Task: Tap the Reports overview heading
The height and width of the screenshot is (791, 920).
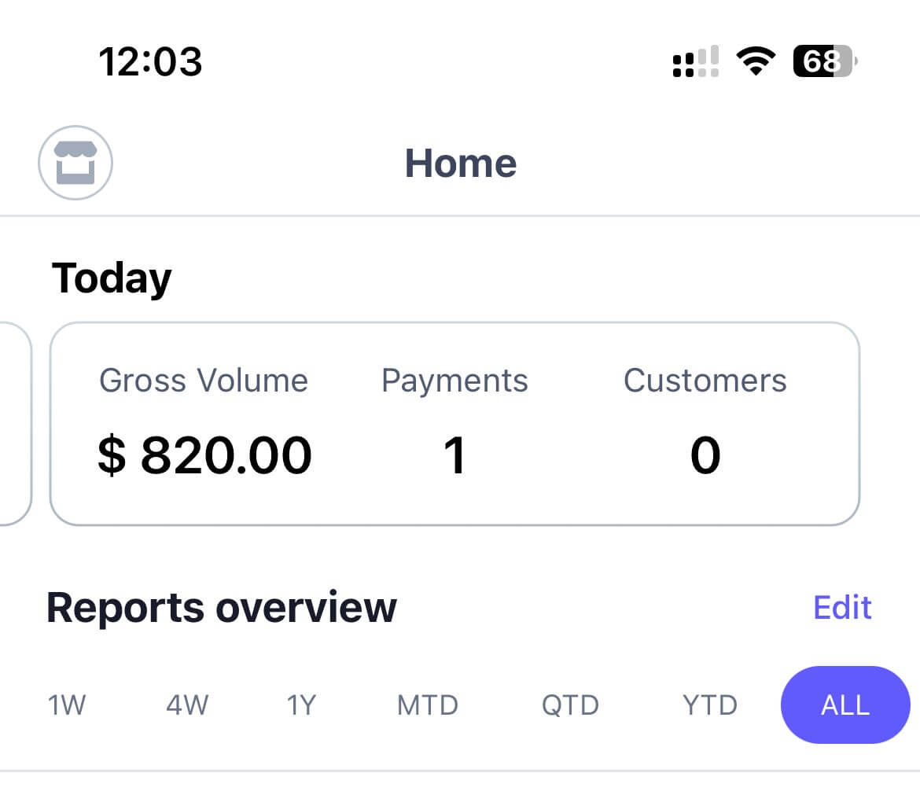Action: [222, 608]
